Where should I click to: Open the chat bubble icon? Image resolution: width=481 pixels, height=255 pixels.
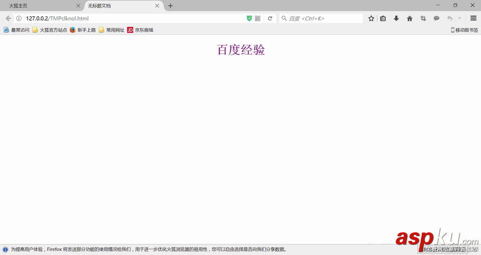click(436, 18)
